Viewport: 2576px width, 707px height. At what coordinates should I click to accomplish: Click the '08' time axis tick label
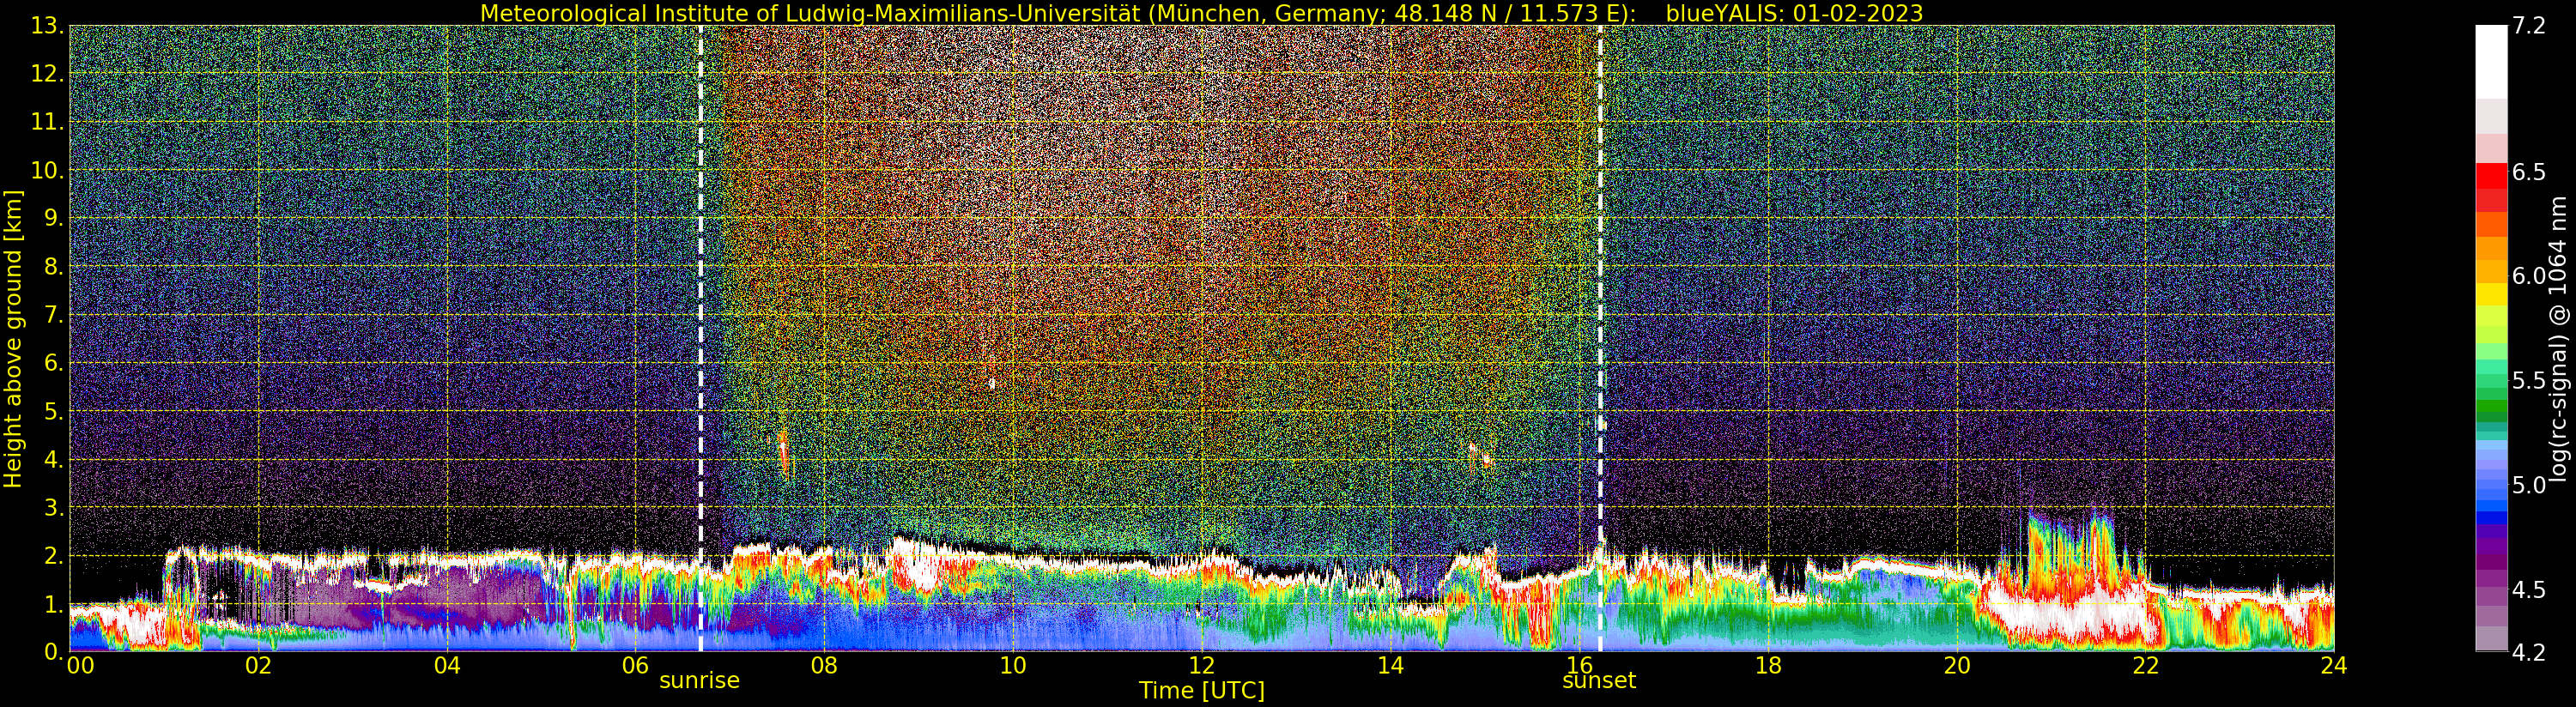(x=824, y=665)
